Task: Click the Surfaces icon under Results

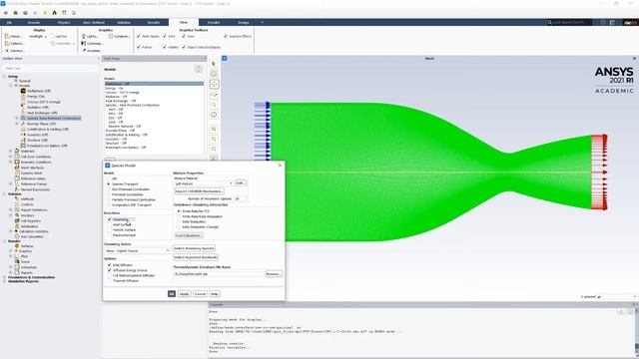Action: click(x=17, y=246)
